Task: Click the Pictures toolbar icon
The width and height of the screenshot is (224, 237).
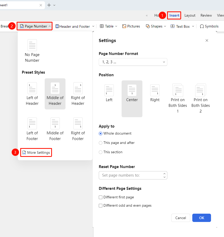Action: [x=124, y=26]
